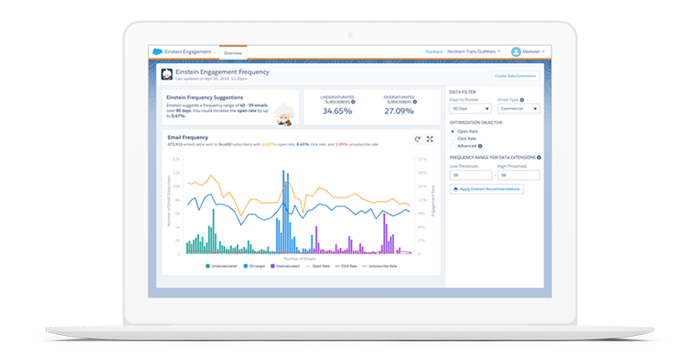Viewport: 692px width, 360px height.
Task: Click the Low Threshold input field
Action: (x=471, y=175)
